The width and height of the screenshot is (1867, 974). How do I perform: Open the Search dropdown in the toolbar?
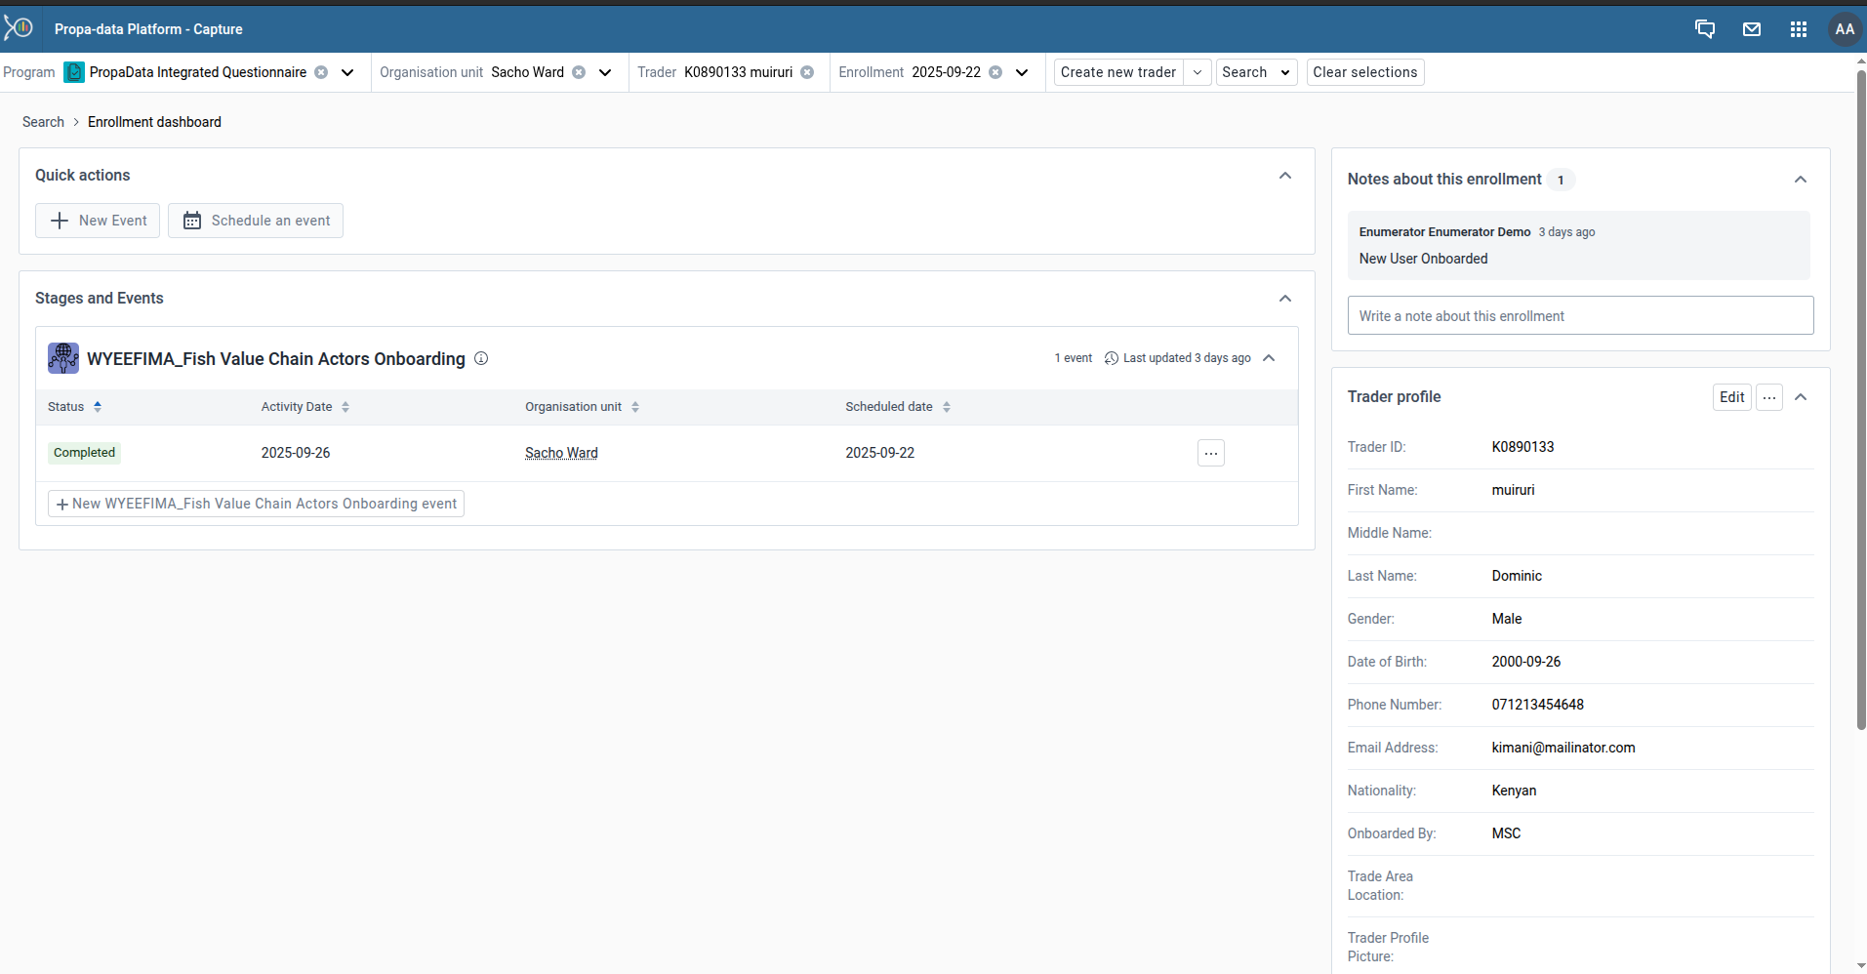click(x=1257, y=72)
